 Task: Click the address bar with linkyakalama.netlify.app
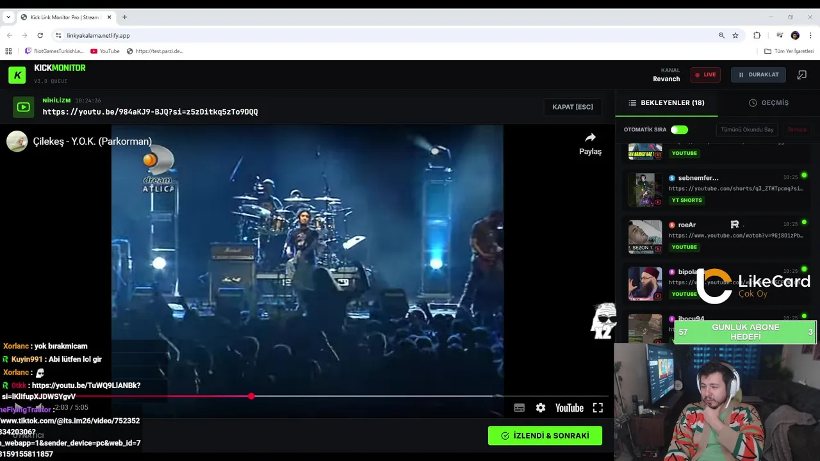coord(384,35)
